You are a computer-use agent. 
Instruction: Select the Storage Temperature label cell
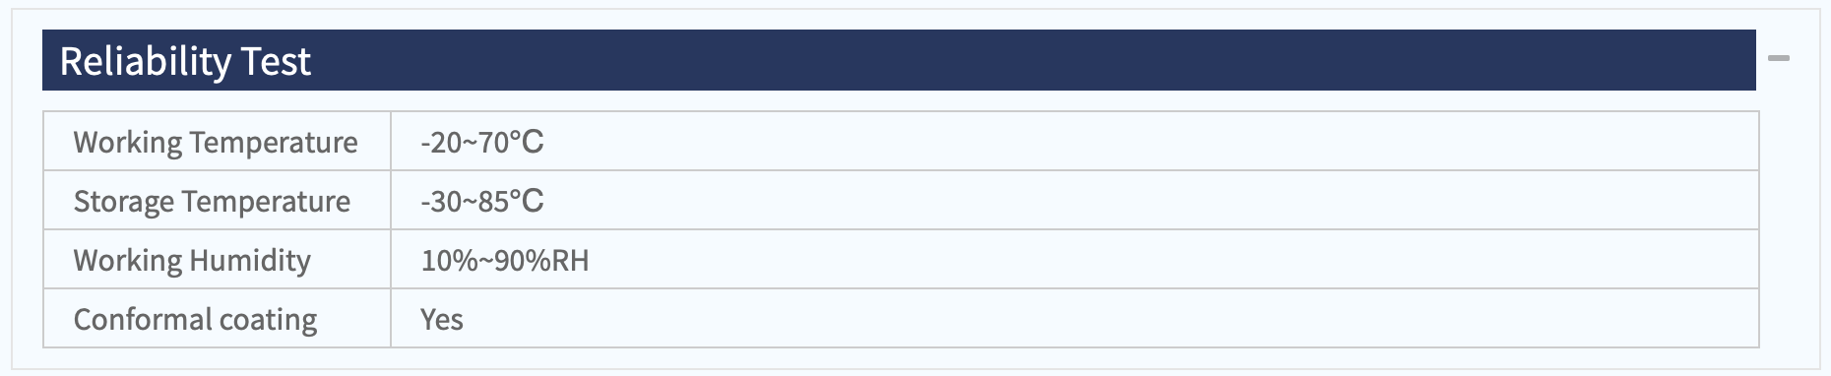(217, 201)
